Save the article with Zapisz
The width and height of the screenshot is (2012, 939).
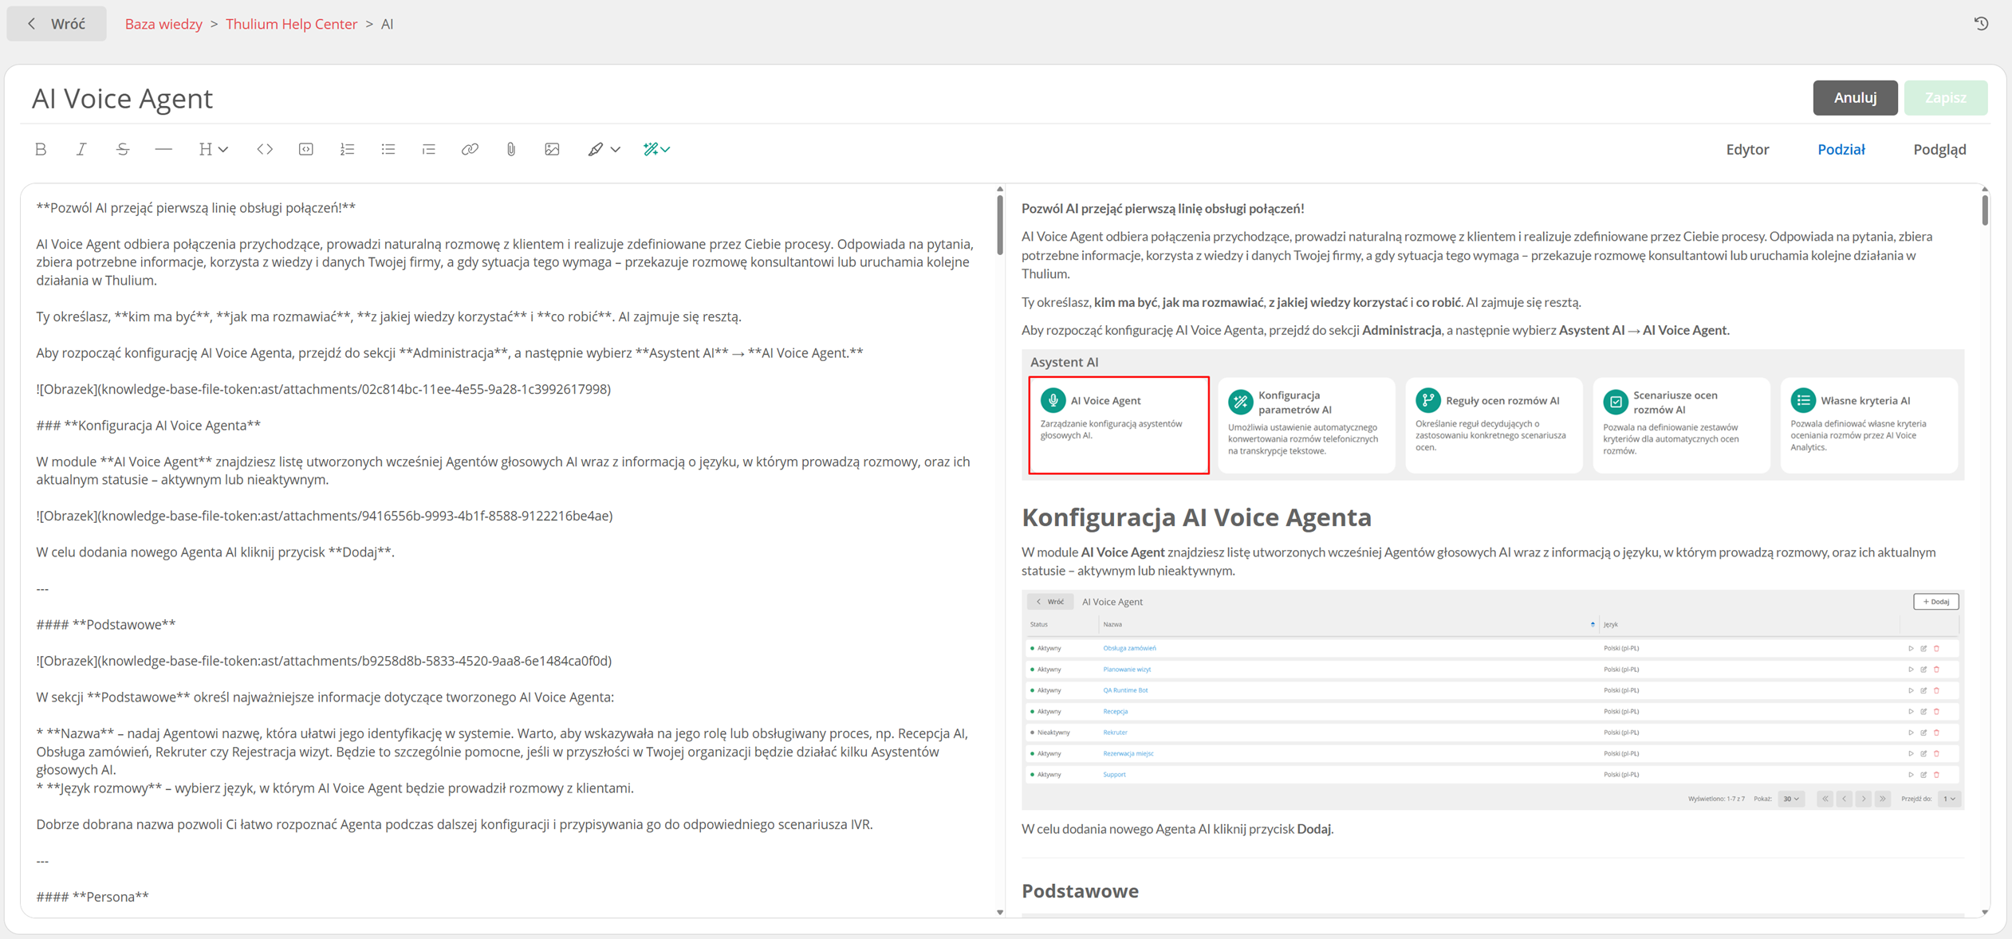(x=1945, y=97)
